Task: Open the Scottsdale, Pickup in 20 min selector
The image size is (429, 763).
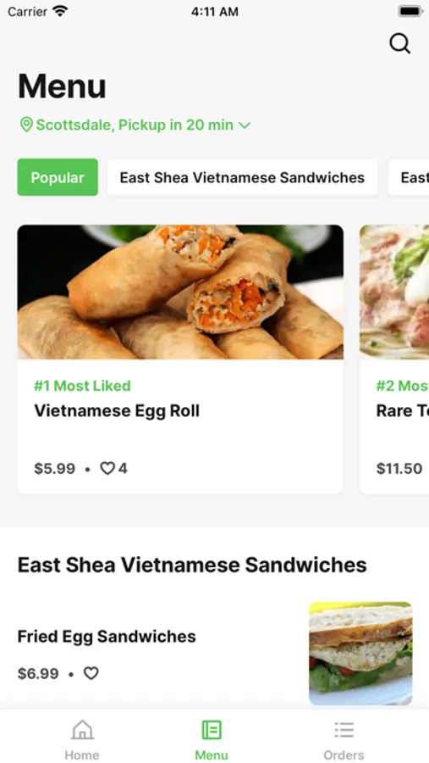Action: coord(135,125)
